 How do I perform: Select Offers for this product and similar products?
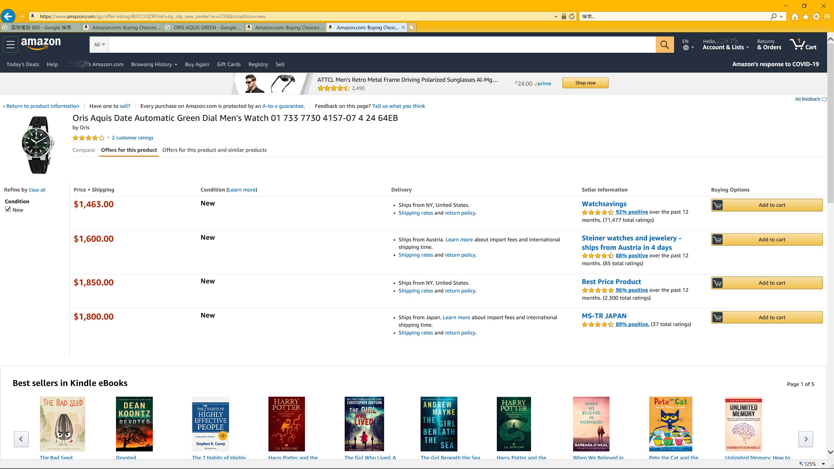[x=214, y=150]
